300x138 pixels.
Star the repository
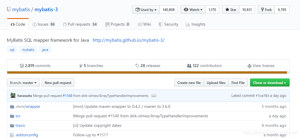click(231, 9)
